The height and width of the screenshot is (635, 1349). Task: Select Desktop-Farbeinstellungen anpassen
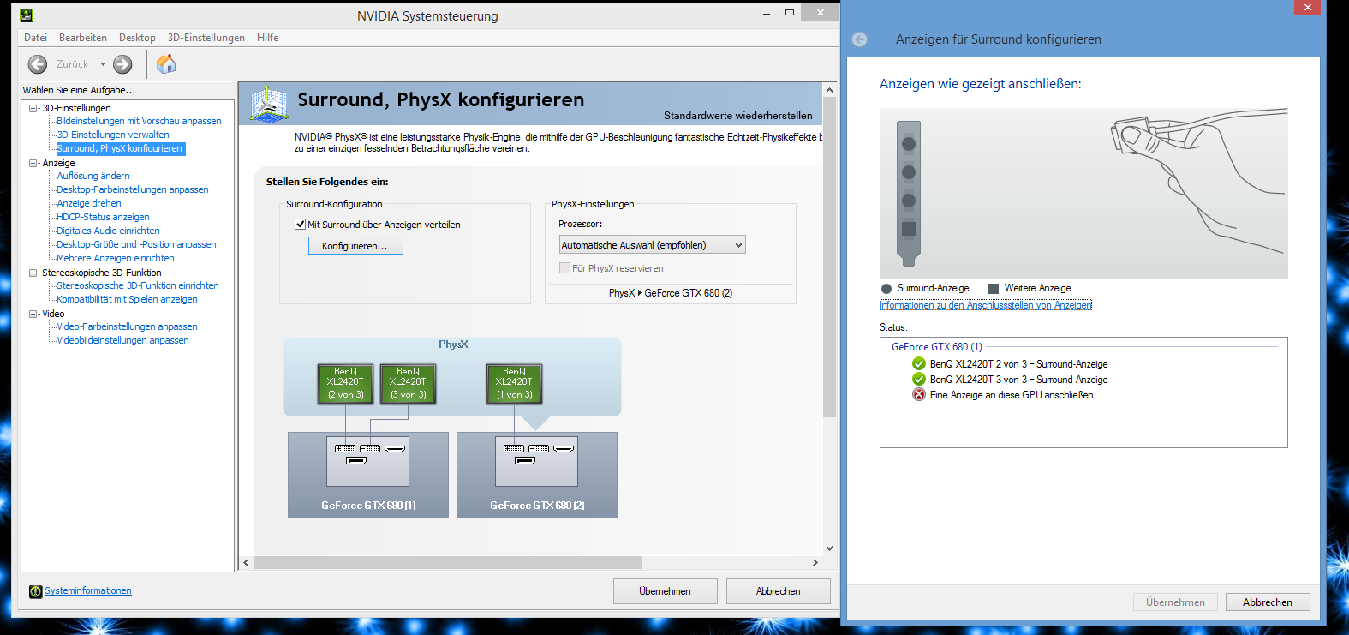coord(133,189)
